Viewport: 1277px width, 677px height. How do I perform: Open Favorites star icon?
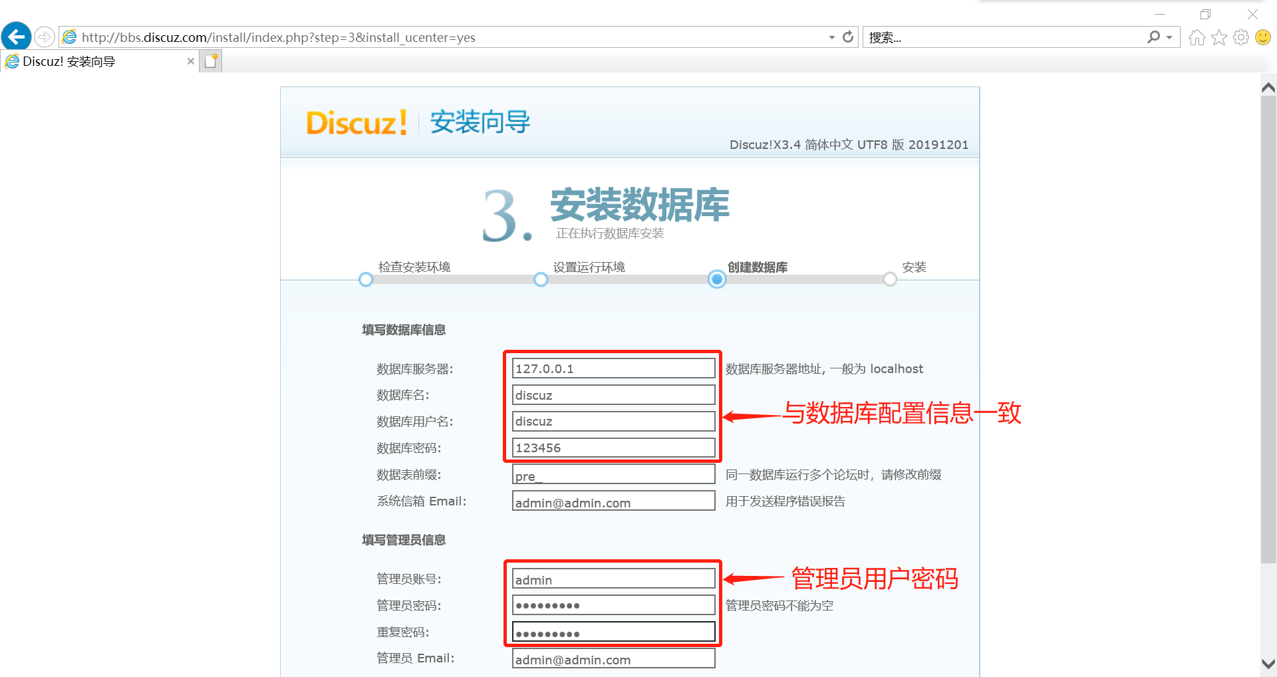point(1219,37)
